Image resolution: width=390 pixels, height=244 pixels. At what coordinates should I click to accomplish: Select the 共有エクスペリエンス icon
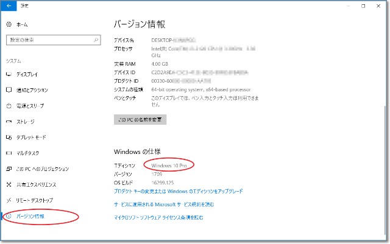pos(9,184)
